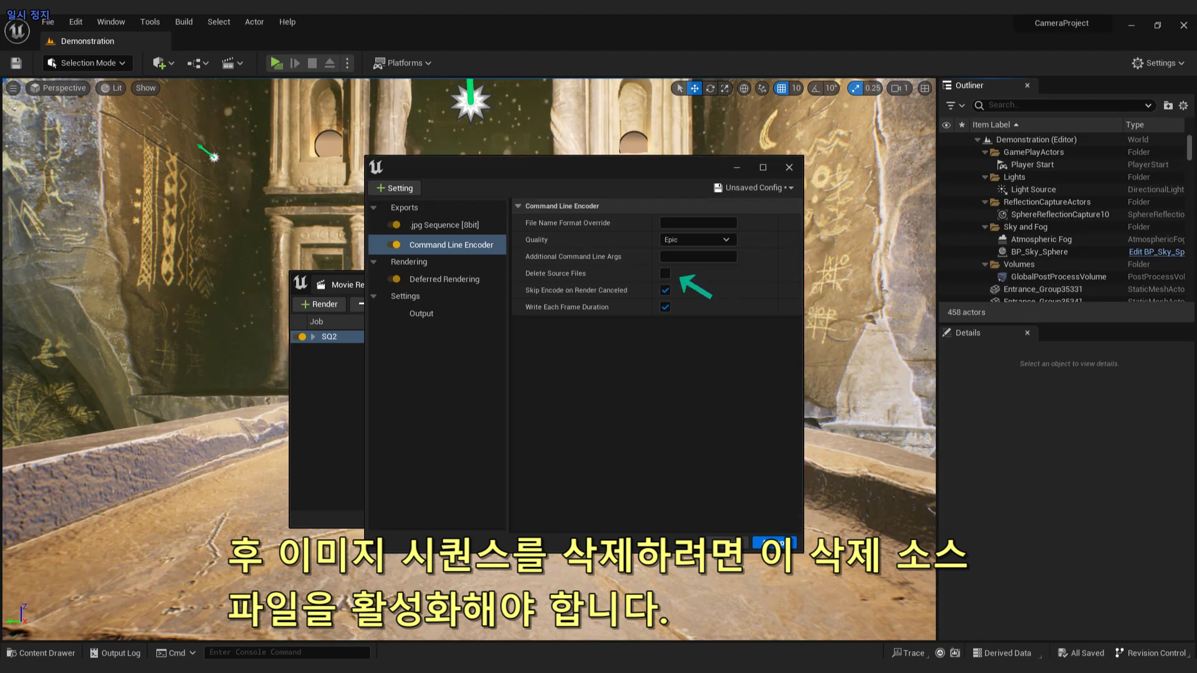Open the Selection Mode dropdown

point(87,63)
